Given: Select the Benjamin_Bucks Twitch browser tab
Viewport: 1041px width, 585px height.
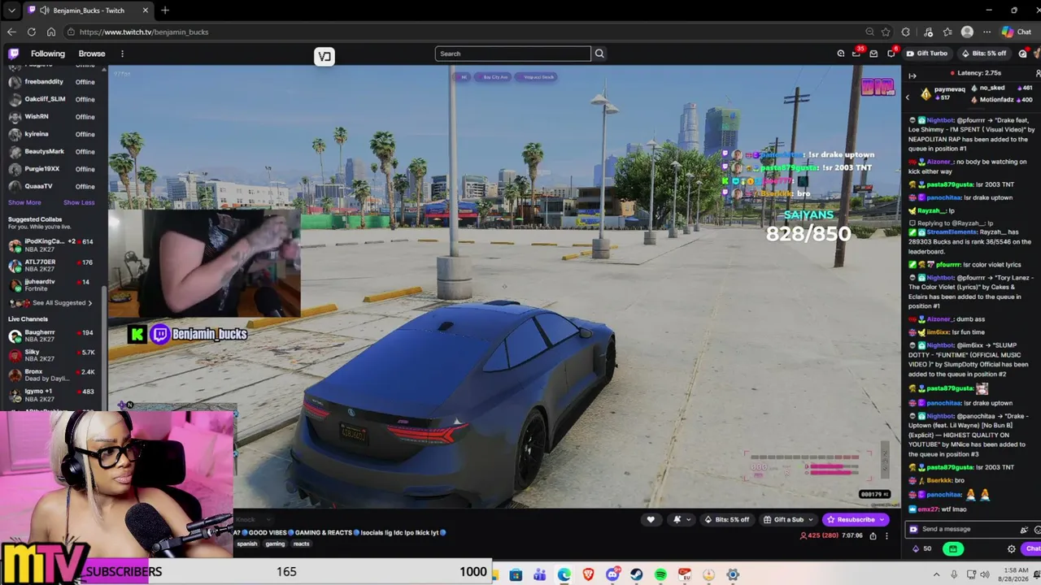Looking at the screenshot, I should (89, 11).
